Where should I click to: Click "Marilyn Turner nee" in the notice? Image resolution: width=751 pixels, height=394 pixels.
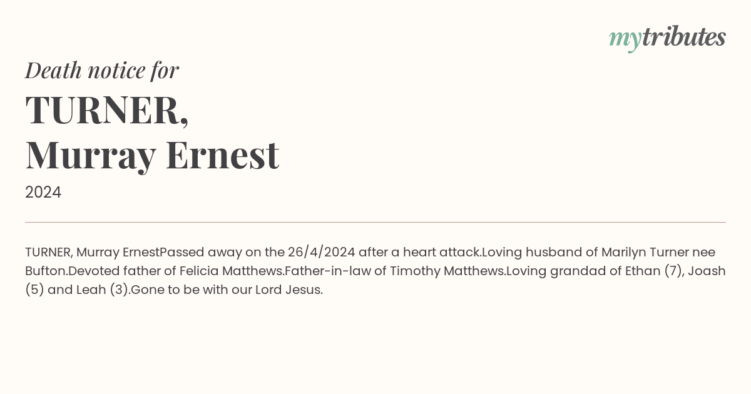coord(658,253)
